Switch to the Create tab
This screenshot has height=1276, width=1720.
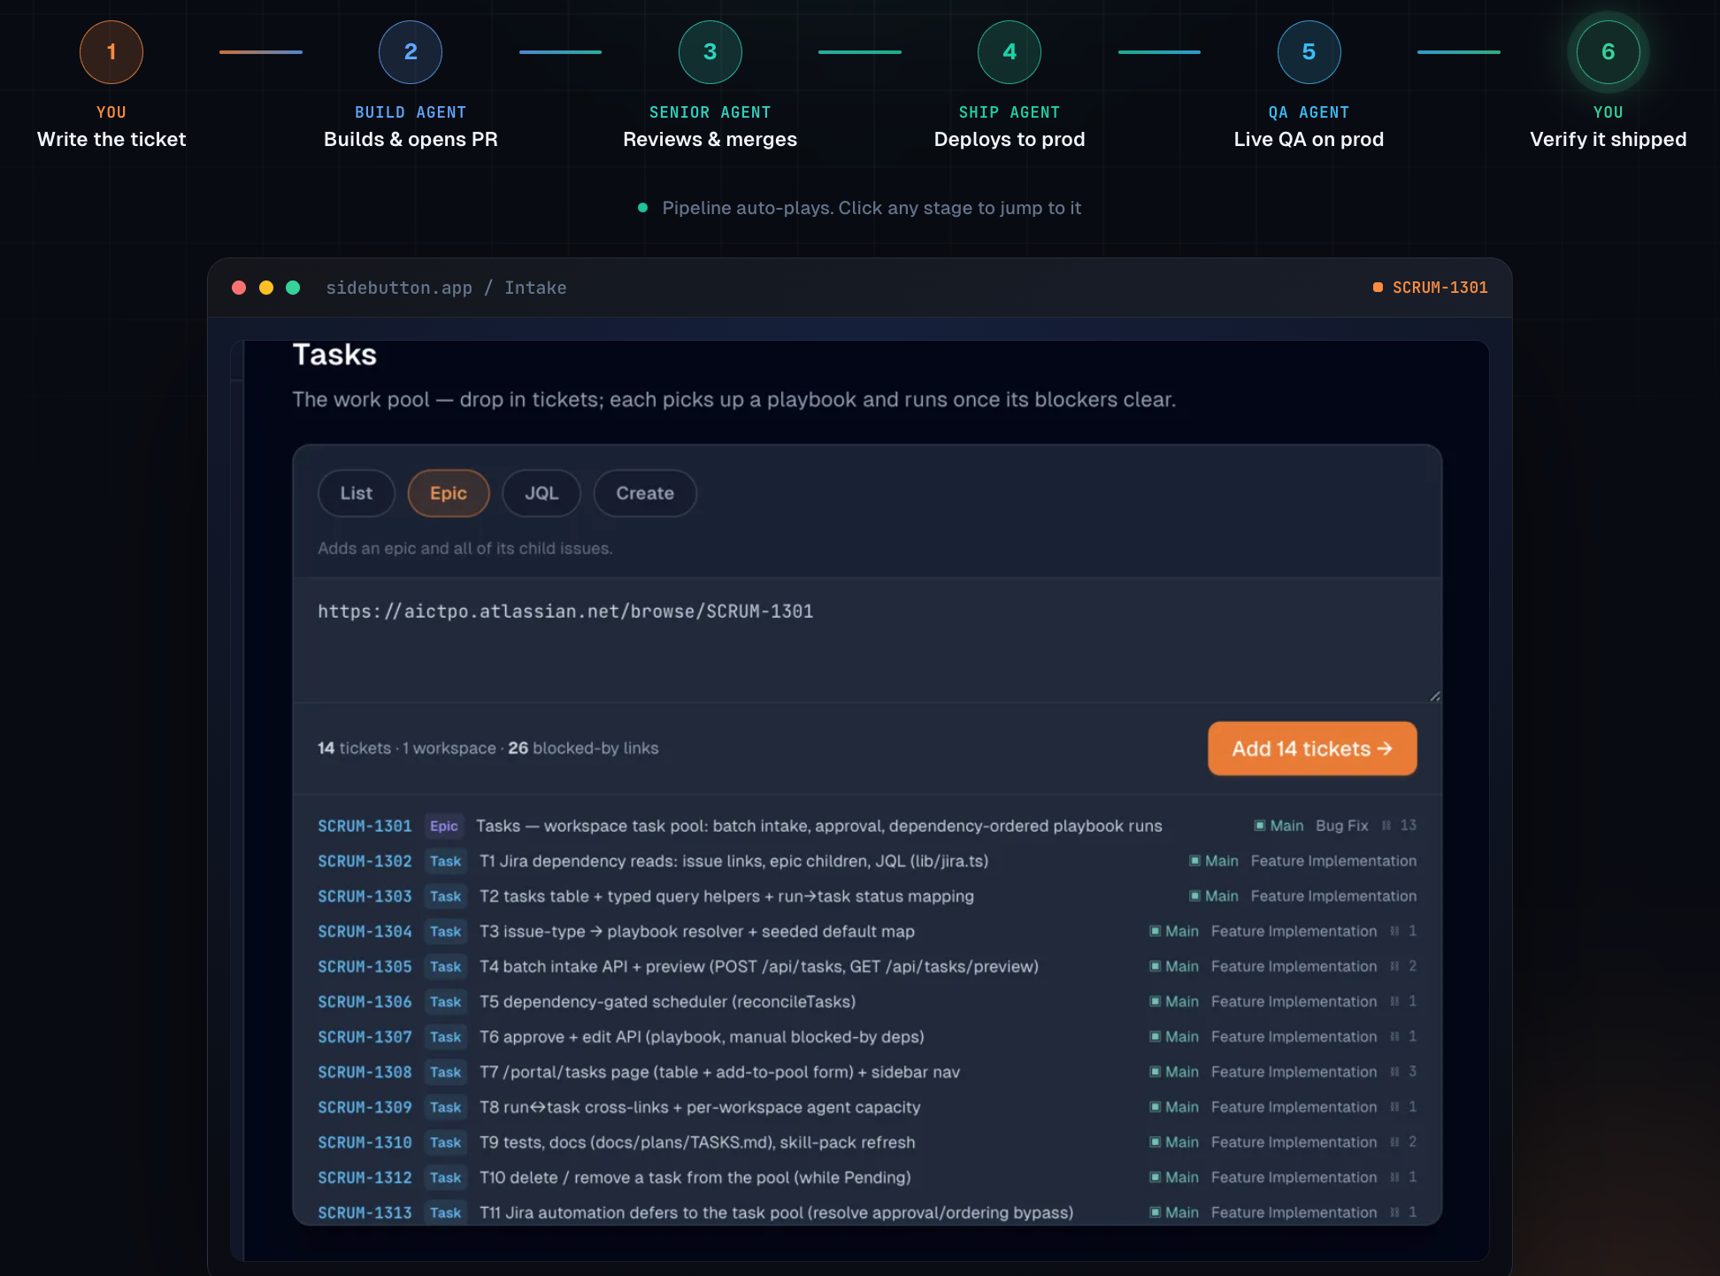click(x=645, y=493)
